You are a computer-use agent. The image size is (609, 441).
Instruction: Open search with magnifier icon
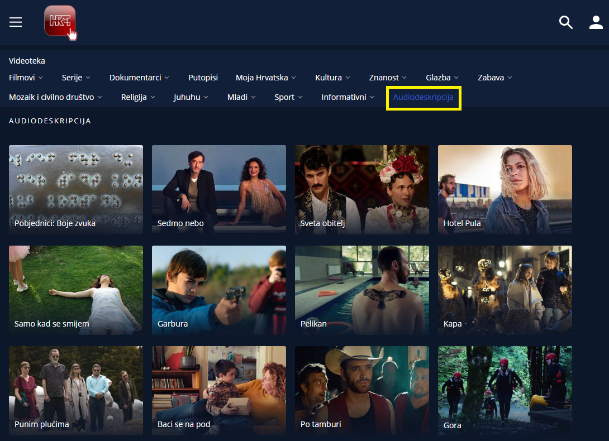(x=566, y=22)
